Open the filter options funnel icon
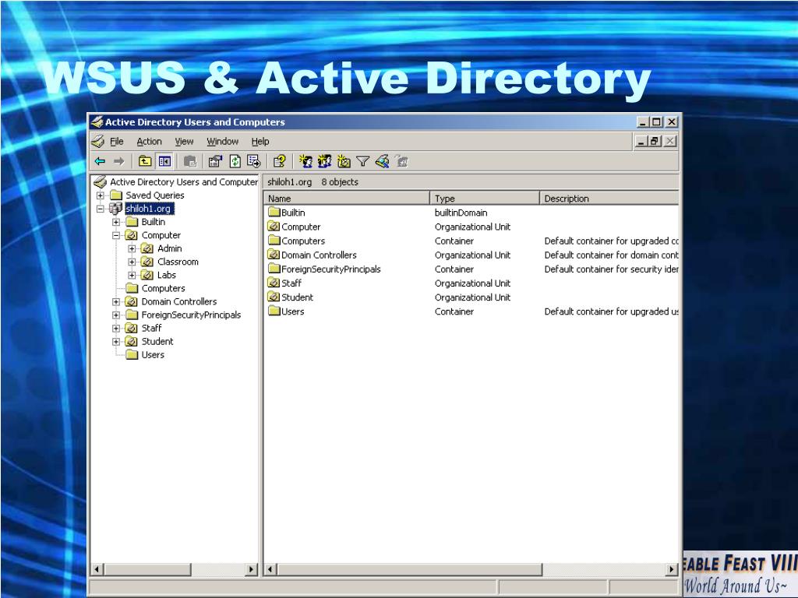This screenshot has width=798, height=598. [x=363, y=162]
